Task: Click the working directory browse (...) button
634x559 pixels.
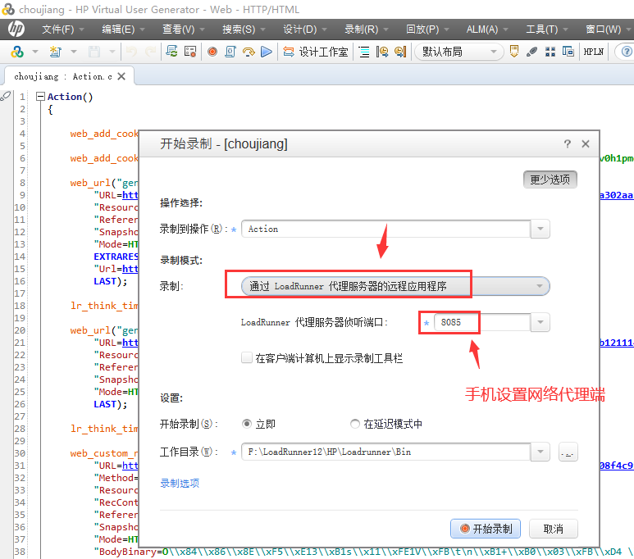Action: 568,452
